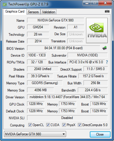Toggle the DirectCompute 5.0 checkbox
The width and height of the screenshot is (114, 141).
[80, 125]
